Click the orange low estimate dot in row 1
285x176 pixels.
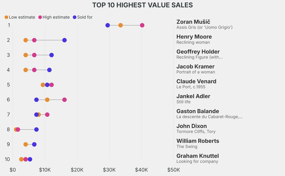tap(121, 25)
